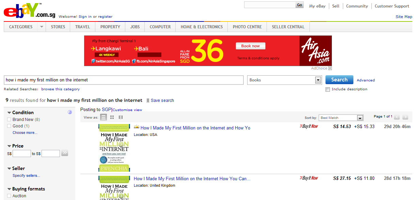
Task: Click the Sign in link
Action: click(85, 17)
